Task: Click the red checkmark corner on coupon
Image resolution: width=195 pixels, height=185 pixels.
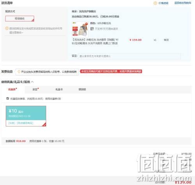Action: tap(44, 125)
